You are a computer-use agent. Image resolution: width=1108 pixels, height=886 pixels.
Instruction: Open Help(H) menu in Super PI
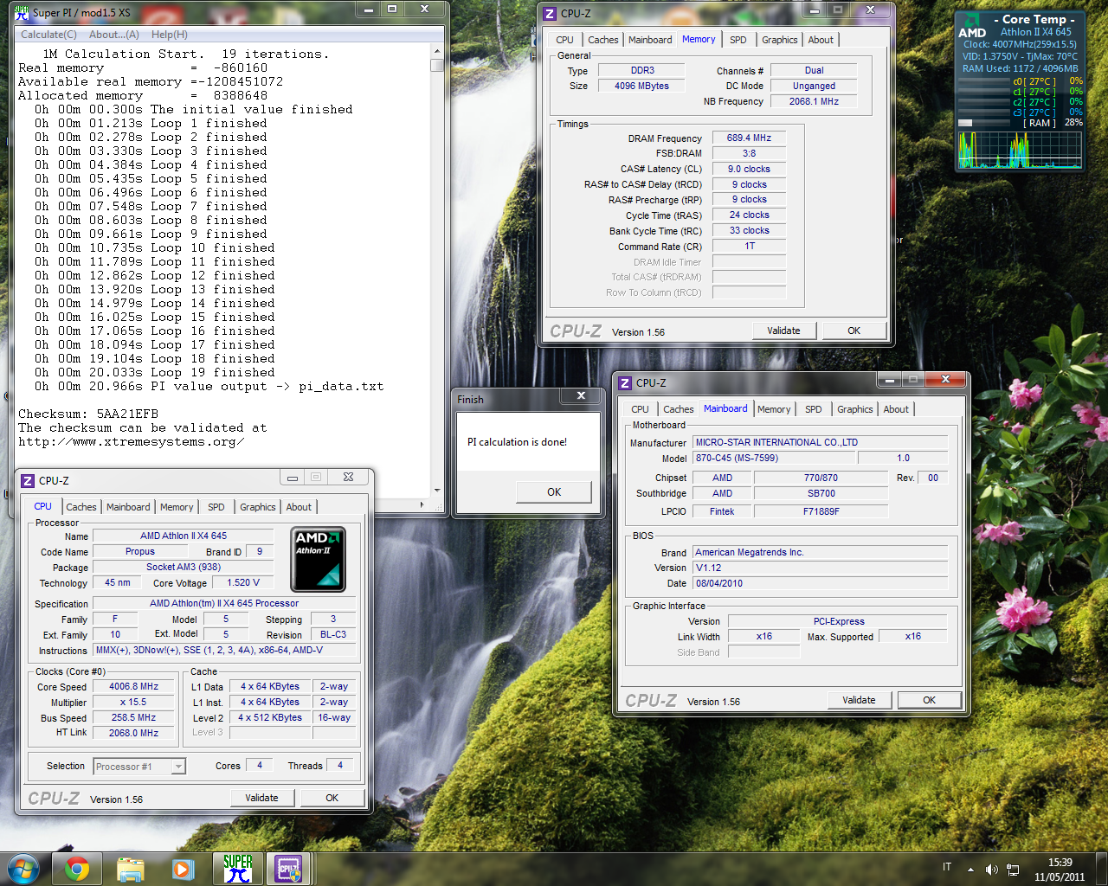click(x=169, y=35)
